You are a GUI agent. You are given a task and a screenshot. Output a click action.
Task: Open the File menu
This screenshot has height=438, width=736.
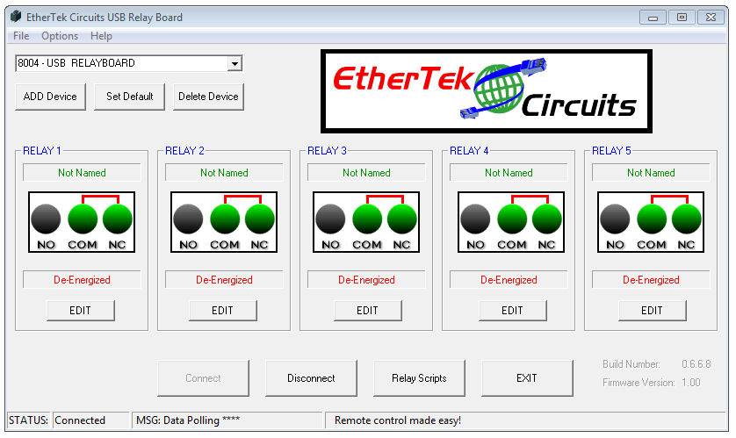pyautogui.click(x=21, y=36)
